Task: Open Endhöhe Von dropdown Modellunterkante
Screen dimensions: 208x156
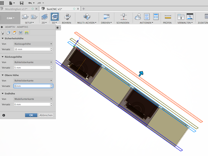Action: point(33,99)
